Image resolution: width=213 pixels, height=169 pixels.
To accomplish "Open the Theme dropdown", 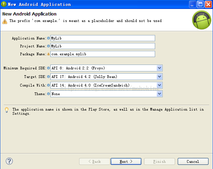I will (x=160, y=94).
